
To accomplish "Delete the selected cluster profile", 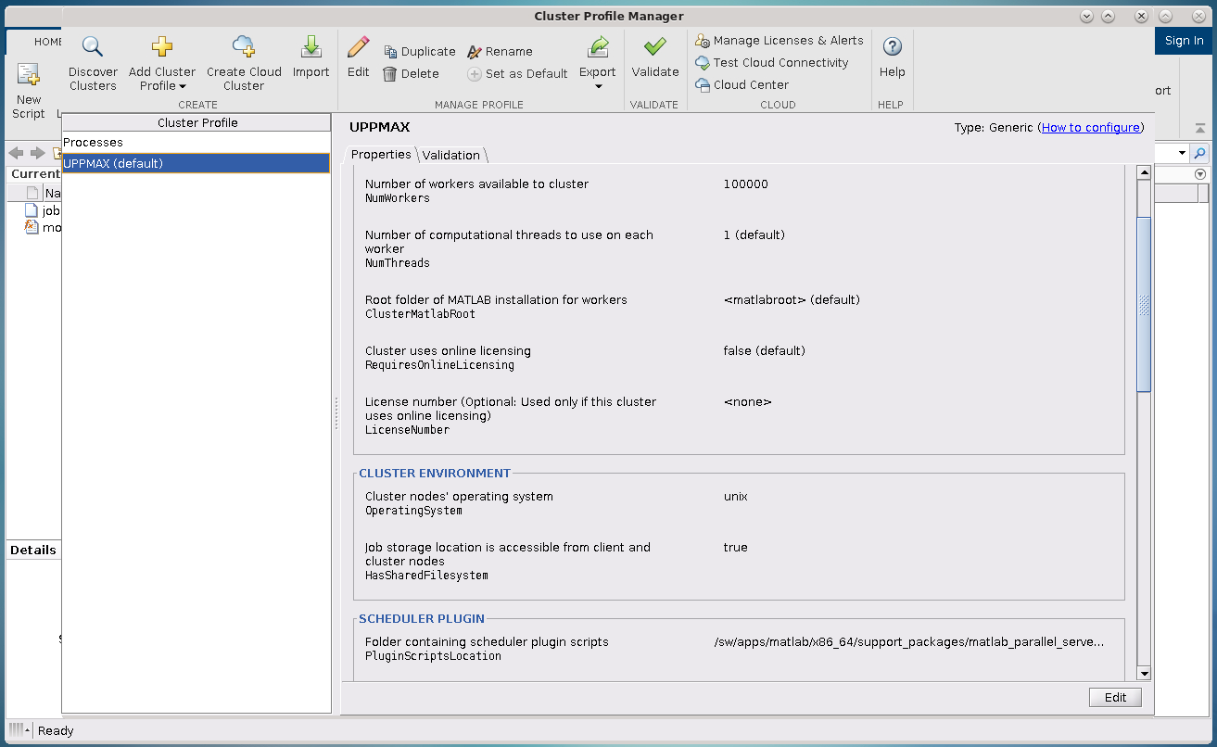I will 411,74.
